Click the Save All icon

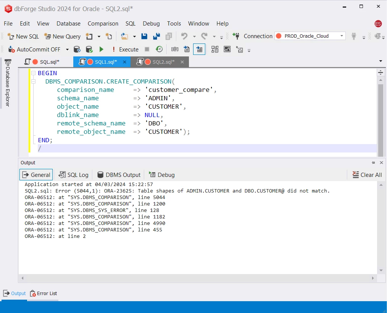tap(156, 37)
